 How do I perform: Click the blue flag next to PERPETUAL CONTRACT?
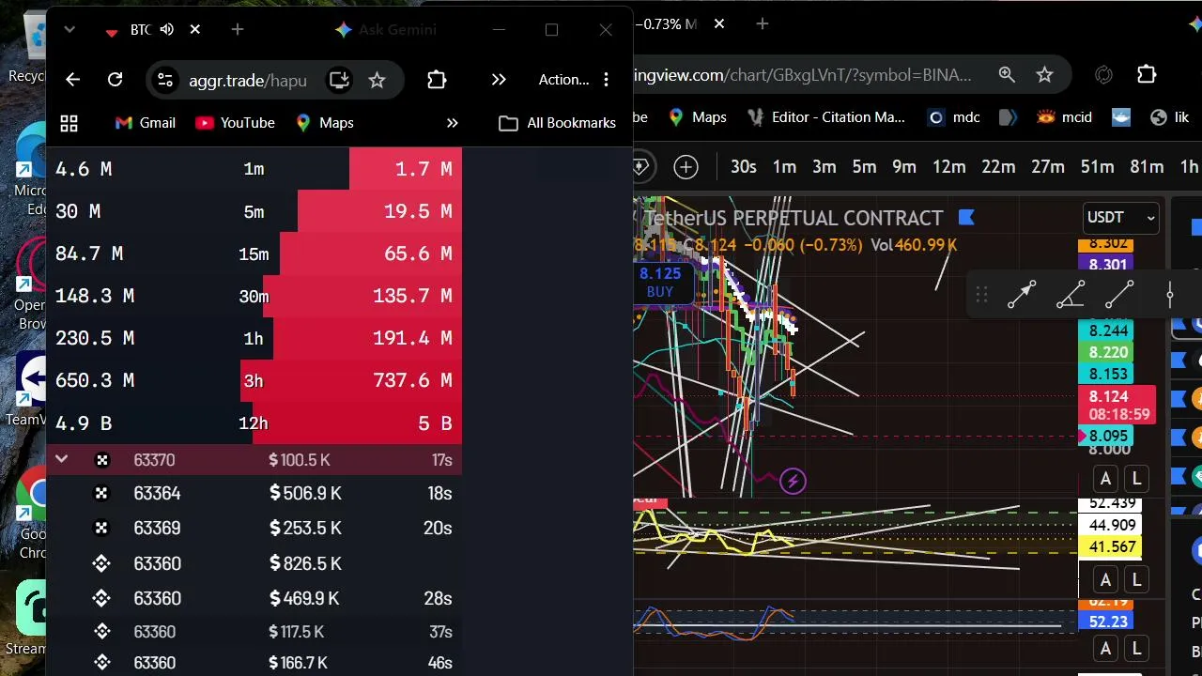pyautogui.click(x=966, y=218)
